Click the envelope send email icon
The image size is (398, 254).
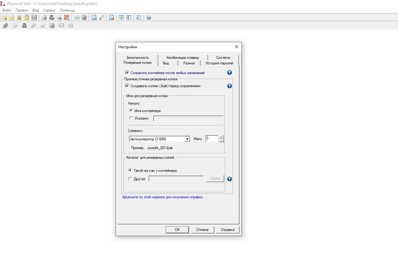[61, 26]
